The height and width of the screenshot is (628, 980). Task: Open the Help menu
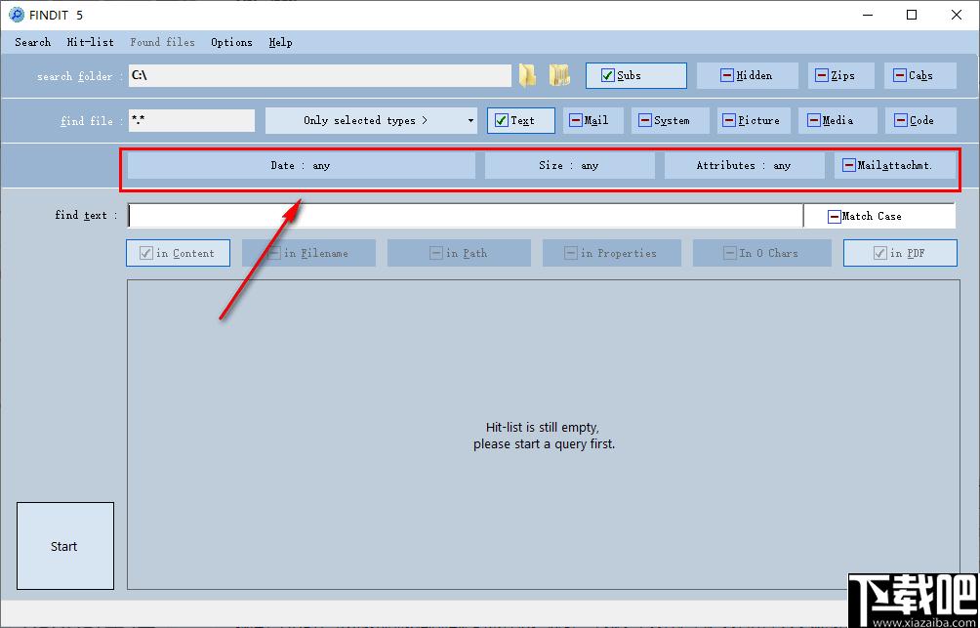pyautogui.click(x=280, y=43)
